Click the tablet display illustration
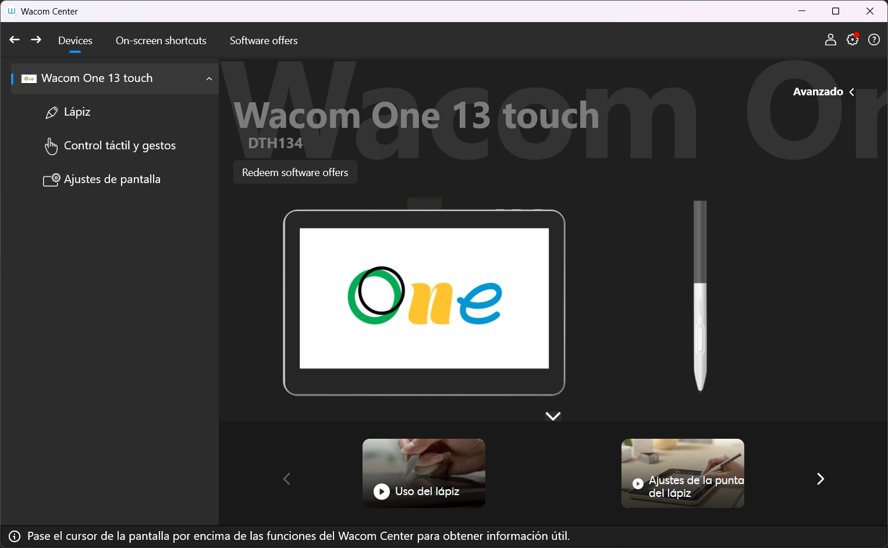Image resolution: width=888 pixels, height=548 pixels. click(x=424, y=302)
